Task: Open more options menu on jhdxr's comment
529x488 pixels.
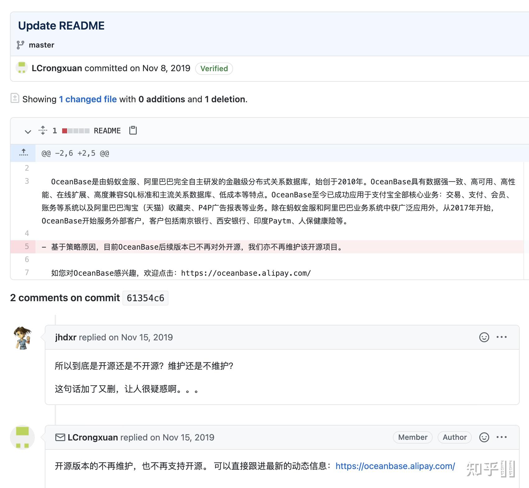Action: click(502, 337)
